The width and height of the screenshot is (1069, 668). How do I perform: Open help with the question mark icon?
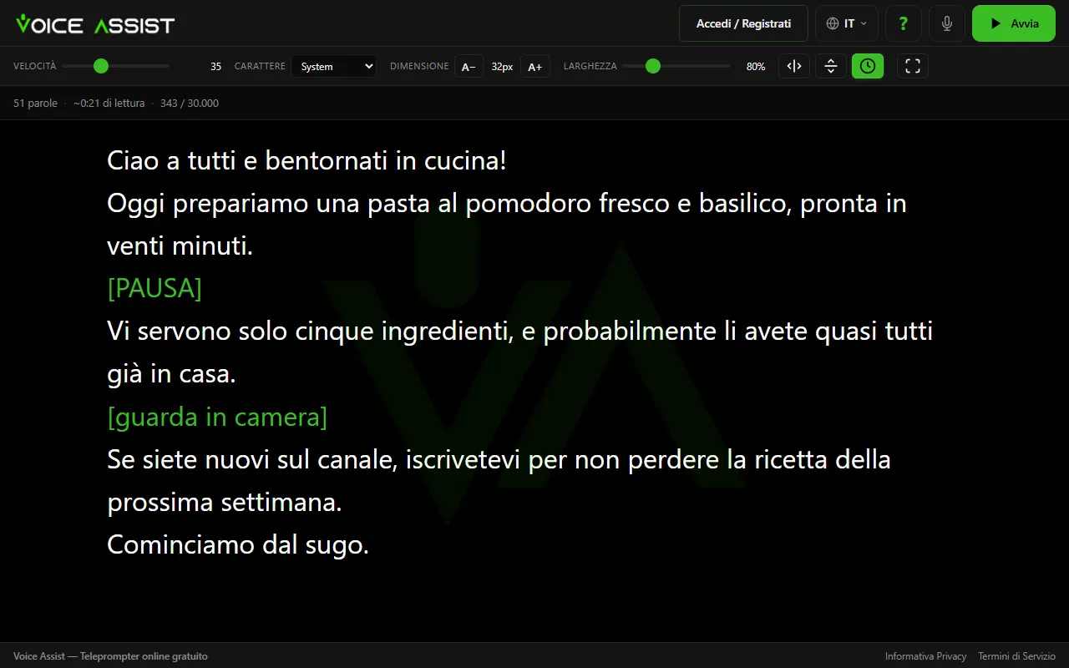pyautogui.click(x=903, y=23)
